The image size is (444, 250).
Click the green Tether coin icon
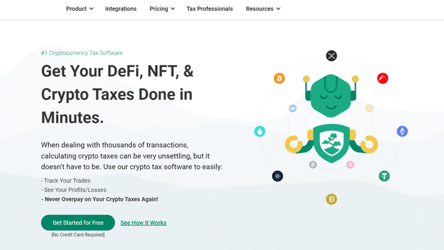click(384, 176)
